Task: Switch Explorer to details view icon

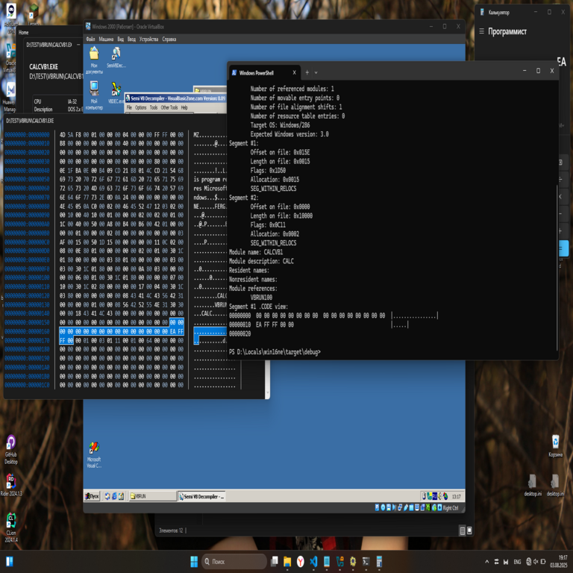Action: 463,530
